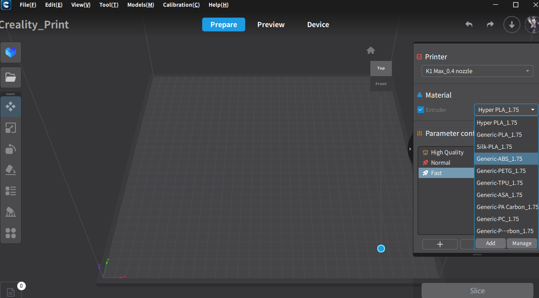Click the circular download arrow icon
This screenshot has width=539, height=298.
[x=512, y=25]
